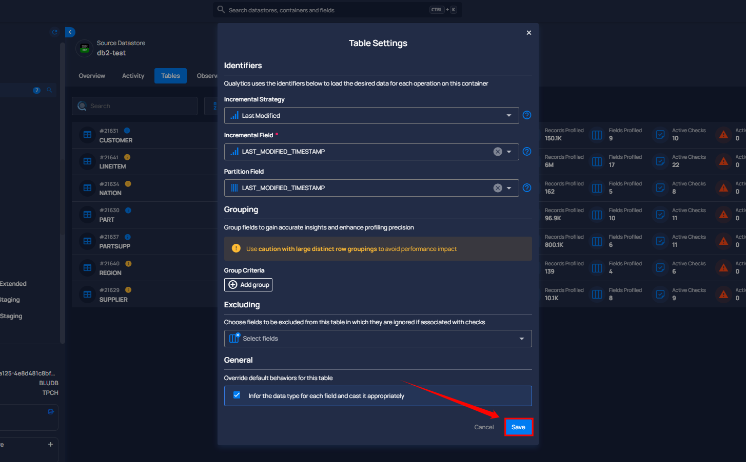746x462 pixels.
Task: Click Records Profiled 800.1K value
Action: click(554, 245)
